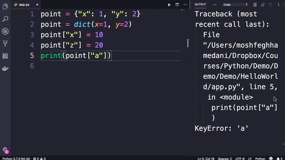285x160 pixels.
Task: Change the LF end of line sequence
Action: tap(250, 159)
